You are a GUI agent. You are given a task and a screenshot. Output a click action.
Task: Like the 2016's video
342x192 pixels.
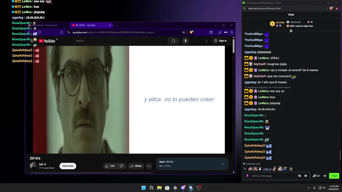click(110, 166)
